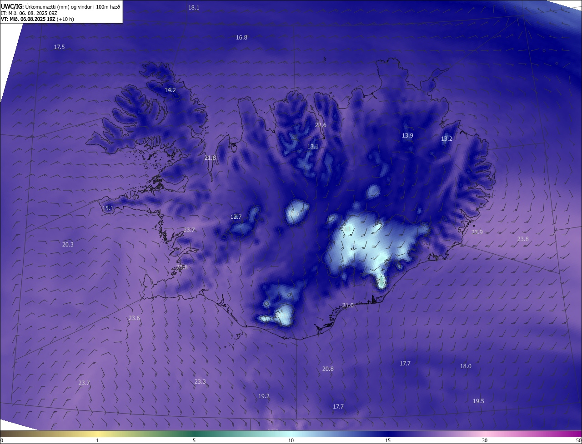The width and height of the screenshot is (582, 444).
Task: Click the 23.9 value label
Action: tap(477, 232)
